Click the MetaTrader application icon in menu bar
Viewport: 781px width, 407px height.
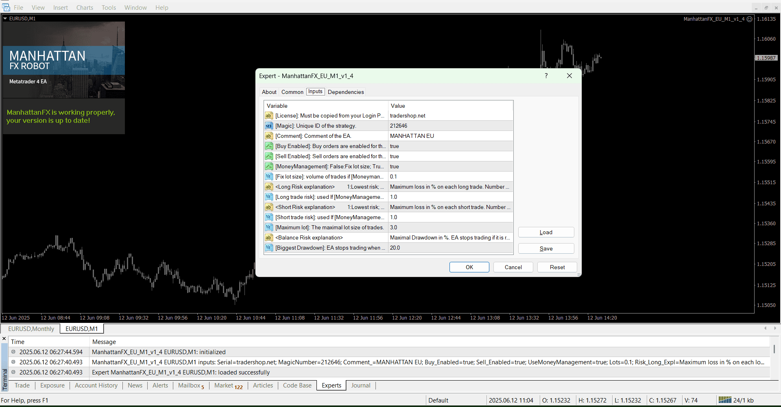[x=6, y=7]
